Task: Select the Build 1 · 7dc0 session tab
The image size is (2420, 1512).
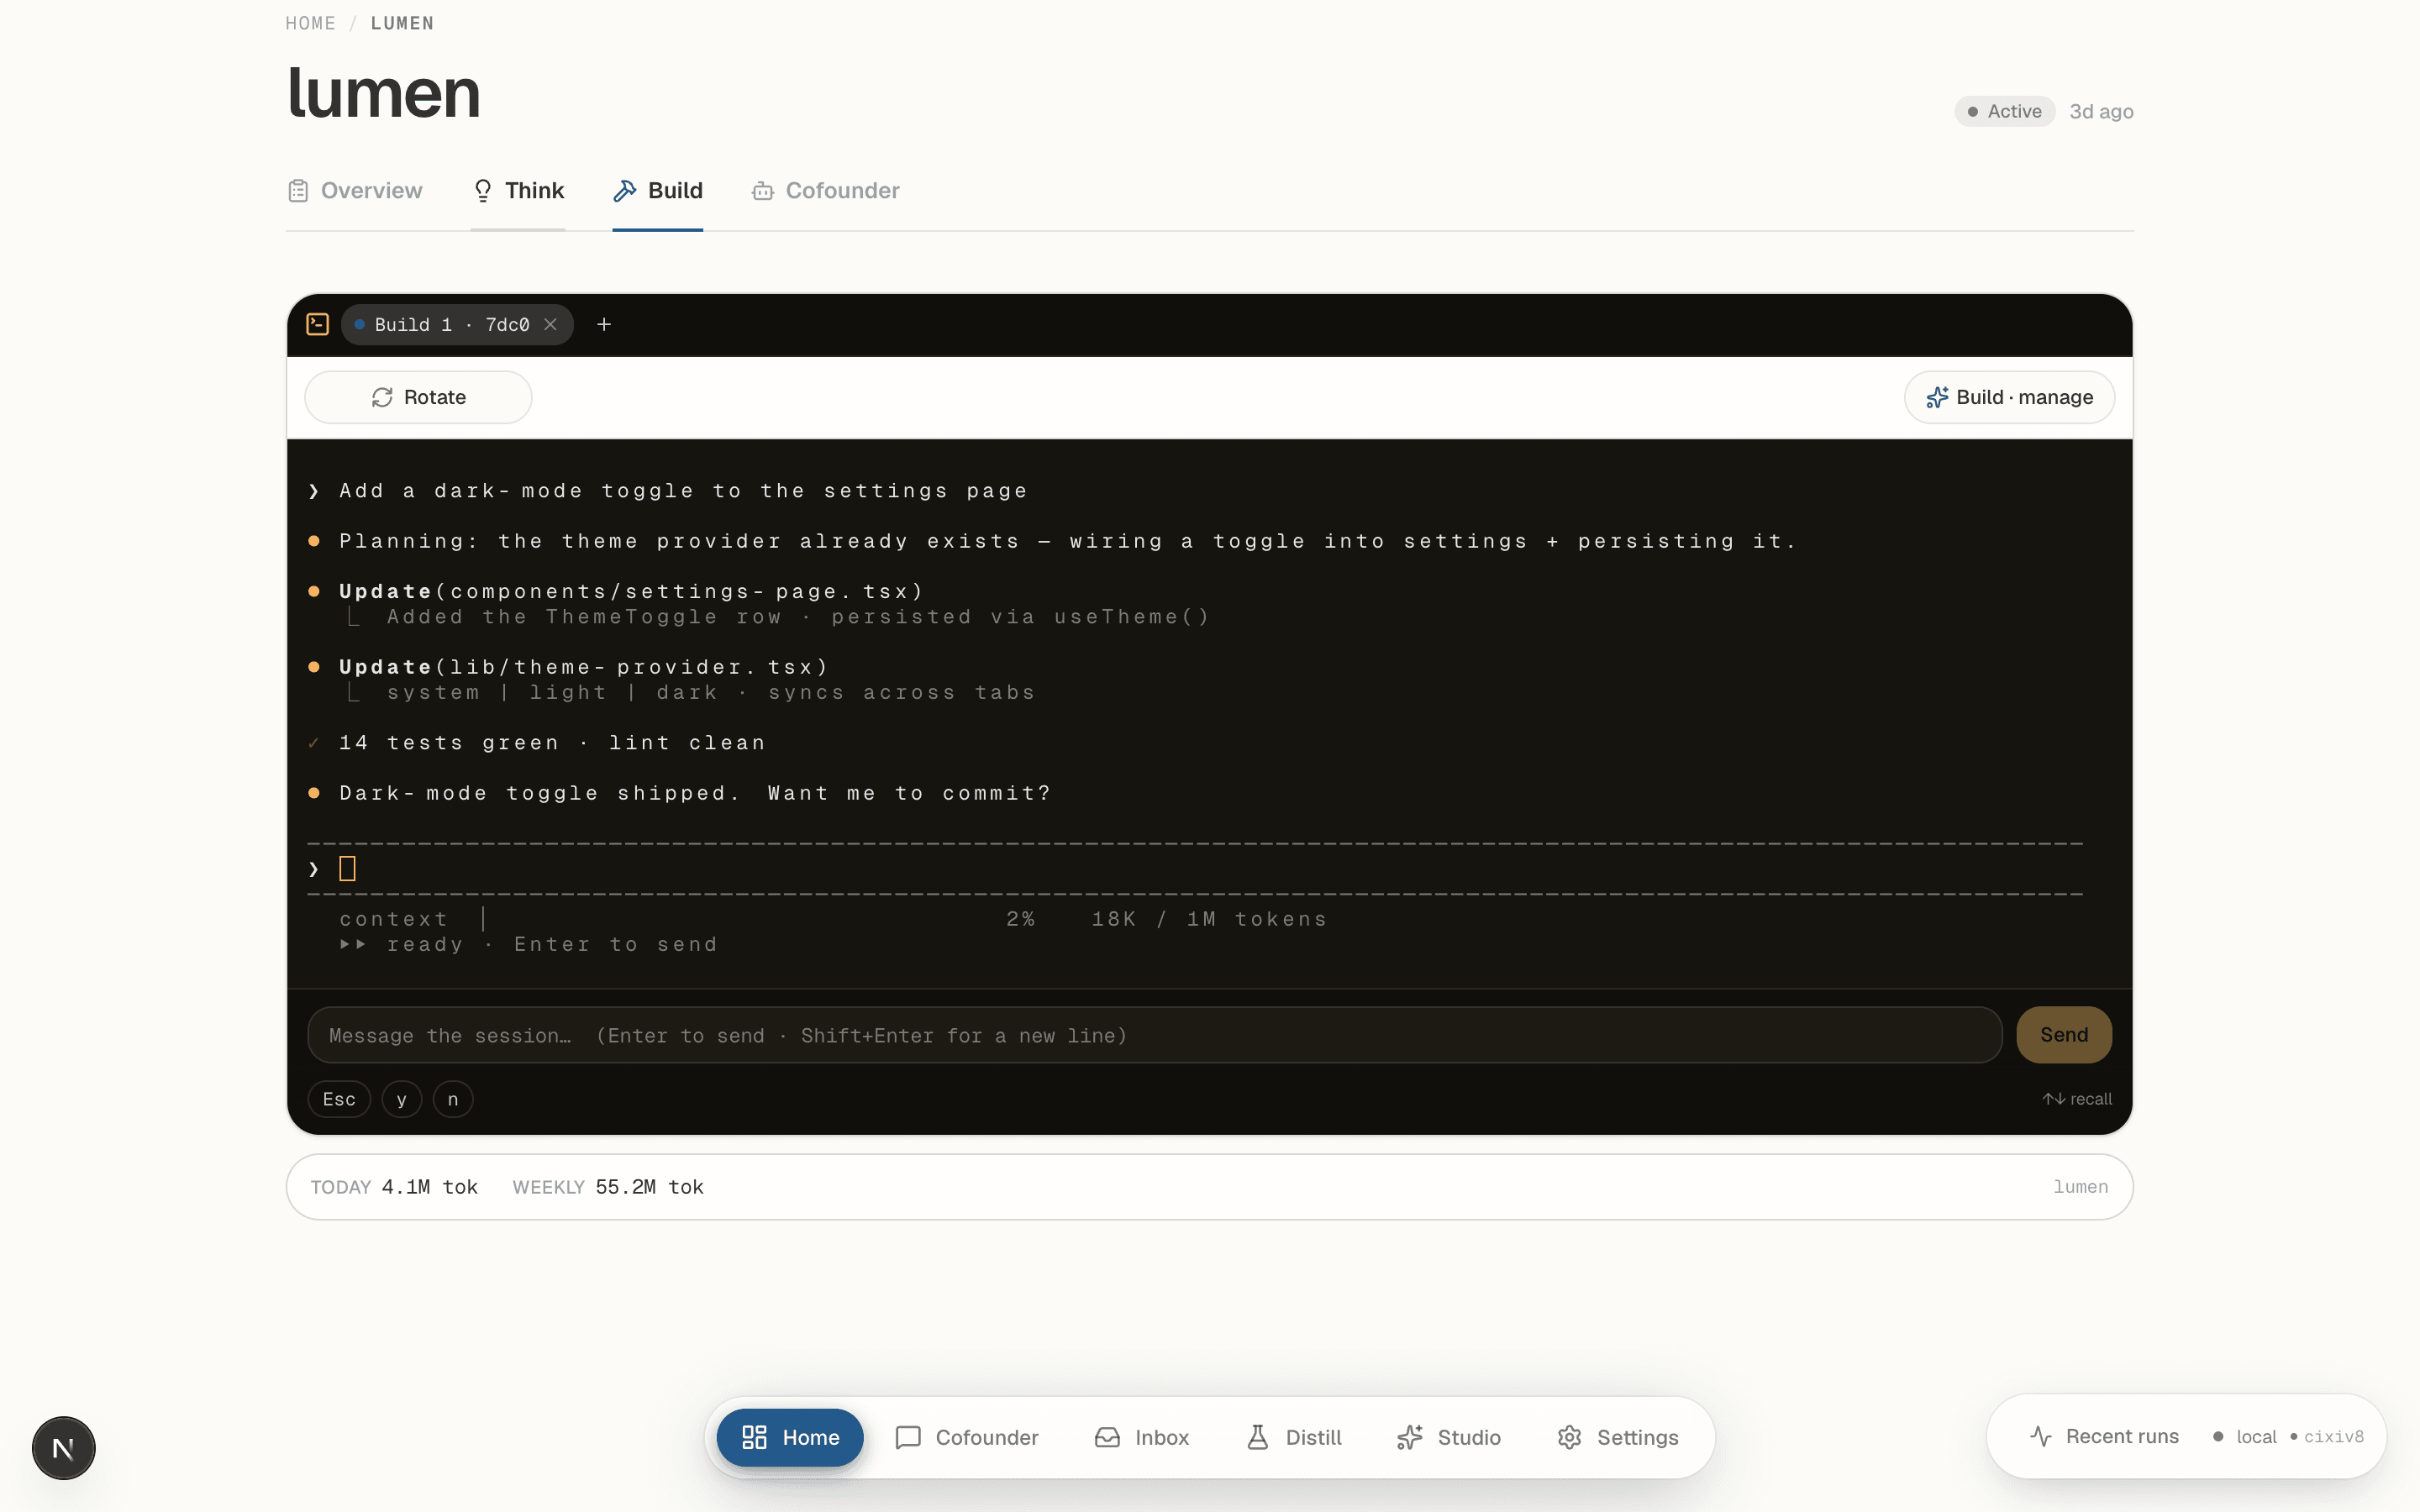Action: coord(457,324)
